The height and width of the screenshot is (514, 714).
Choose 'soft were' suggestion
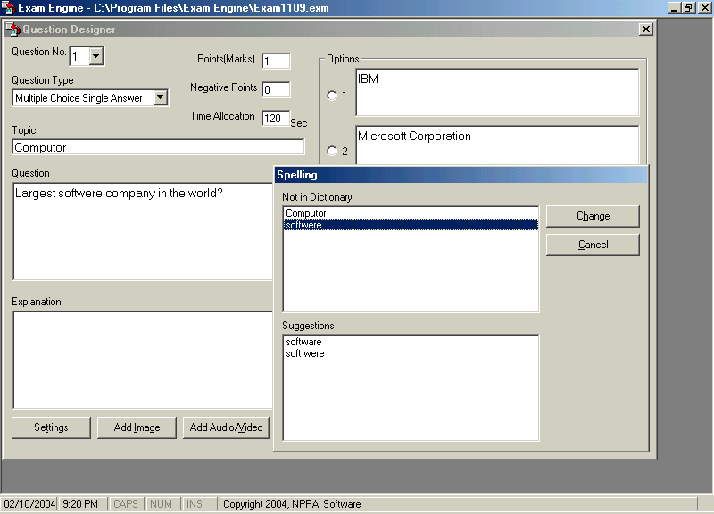coord(305,353)
